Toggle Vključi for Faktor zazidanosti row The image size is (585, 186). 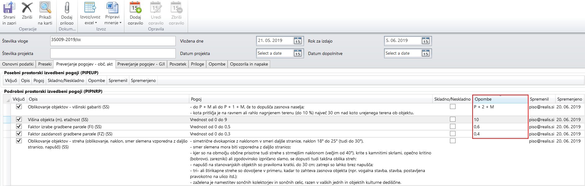(x=19, y=134)
